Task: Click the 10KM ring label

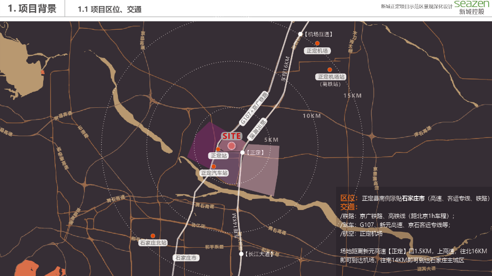Action: (311, 116)
